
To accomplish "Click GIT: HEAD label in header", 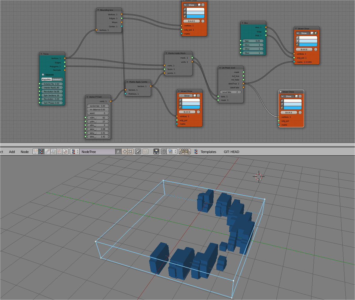I will point(231,152).
